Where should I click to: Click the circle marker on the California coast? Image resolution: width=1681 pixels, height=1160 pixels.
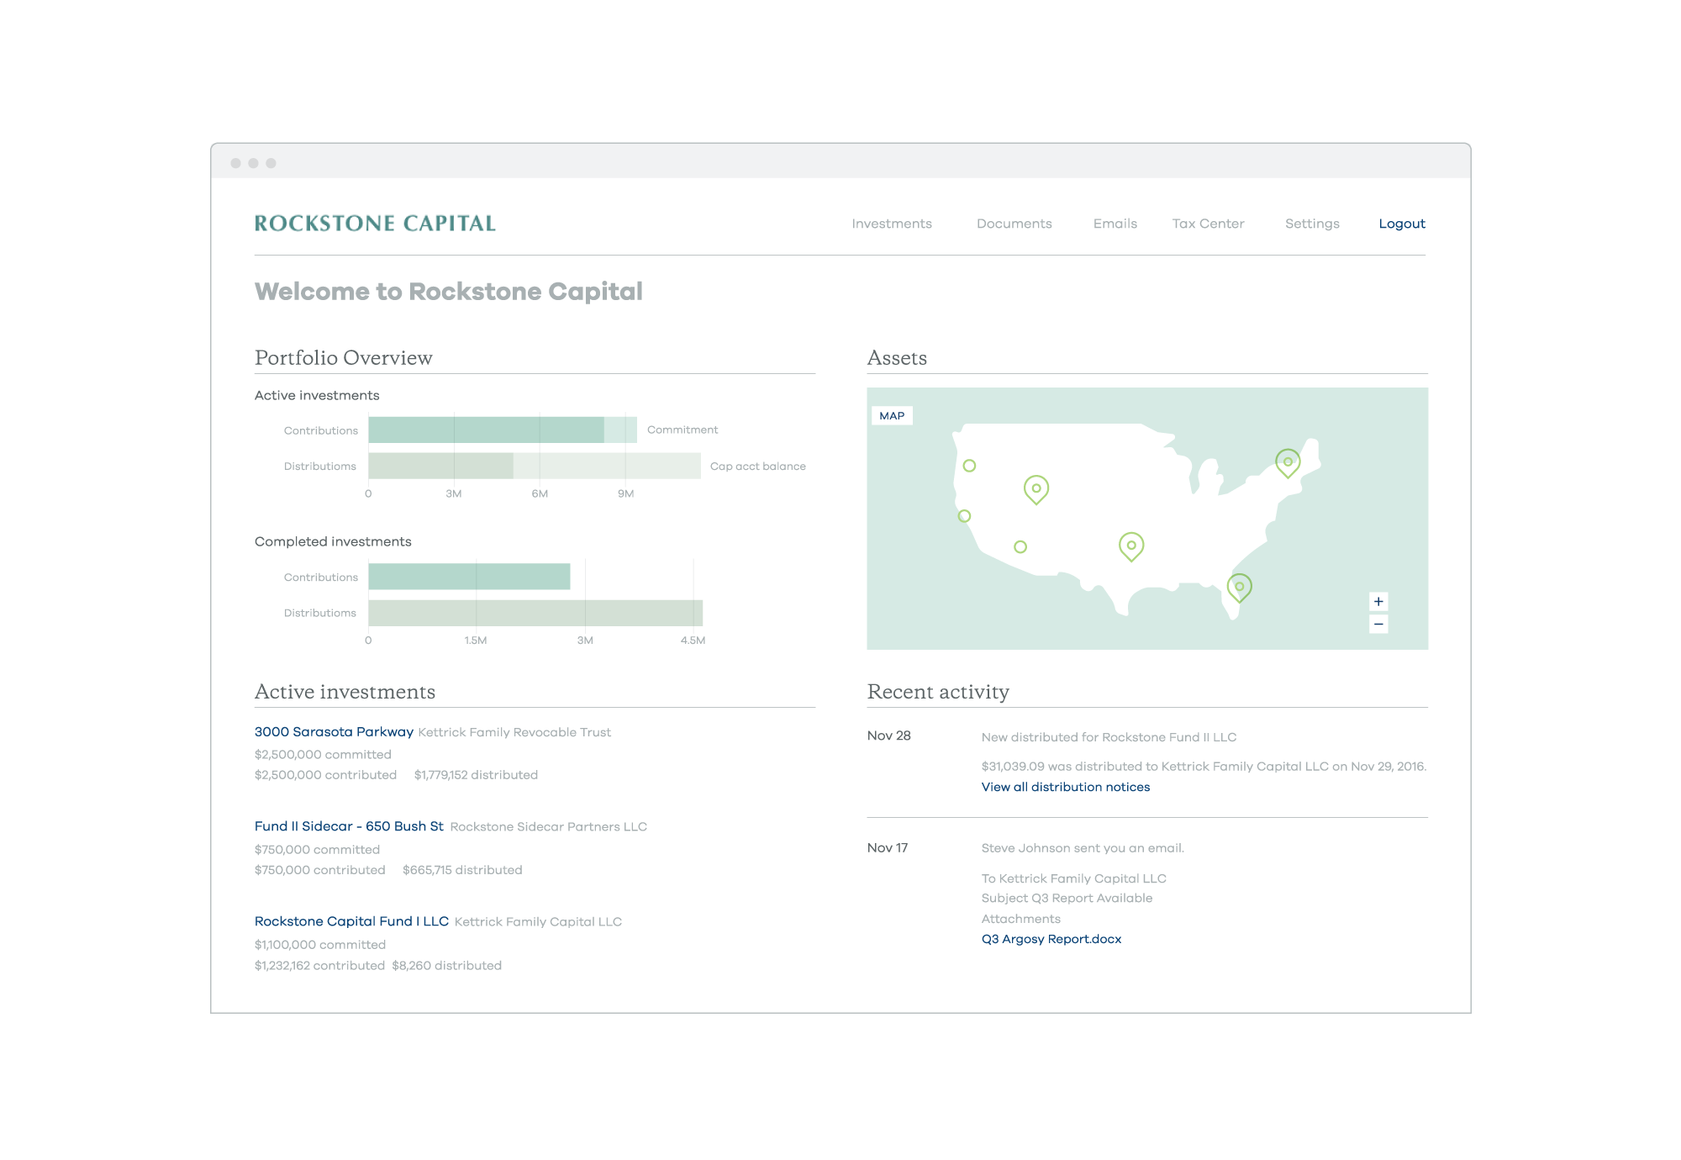964,516
